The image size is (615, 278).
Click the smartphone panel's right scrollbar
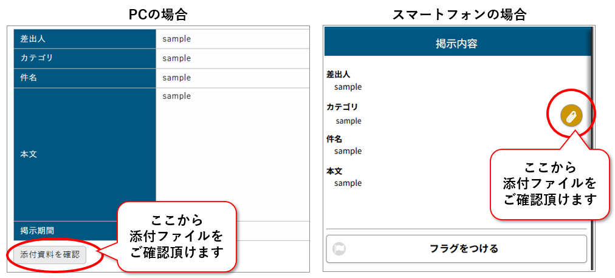[x=591, y=152]
